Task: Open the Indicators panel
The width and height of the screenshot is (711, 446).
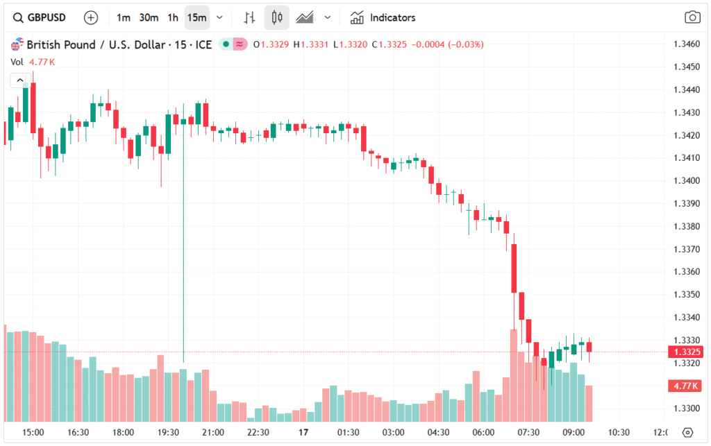Action: click(x=383, y=17)
